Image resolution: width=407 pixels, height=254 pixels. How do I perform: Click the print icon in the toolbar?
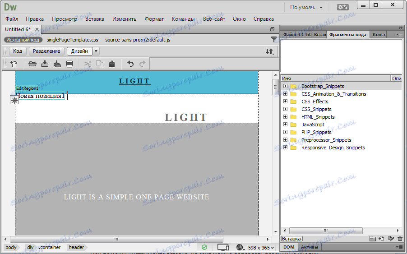point(69,64)
